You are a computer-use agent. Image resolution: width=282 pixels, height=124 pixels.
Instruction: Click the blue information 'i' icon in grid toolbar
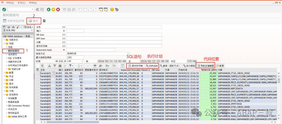(123, 66)
